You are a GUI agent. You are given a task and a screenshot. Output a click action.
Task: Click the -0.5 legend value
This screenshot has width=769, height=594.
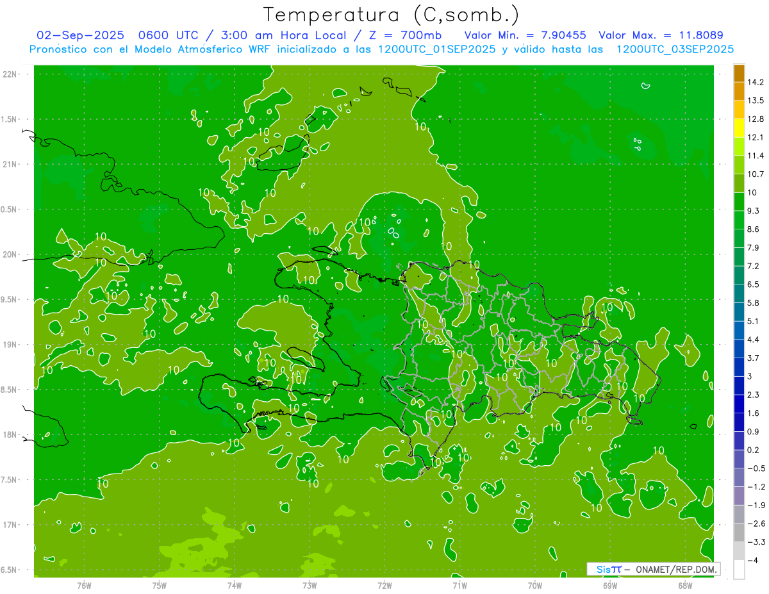(756, 468)
